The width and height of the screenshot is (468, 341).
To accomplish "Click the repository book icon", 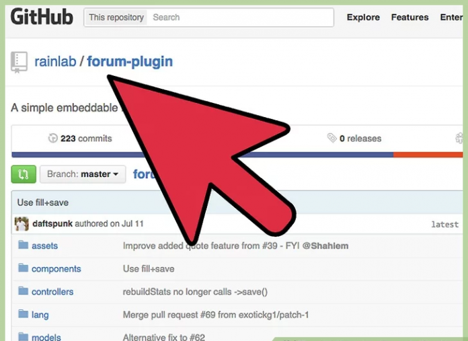I will [x=19, y=62].
